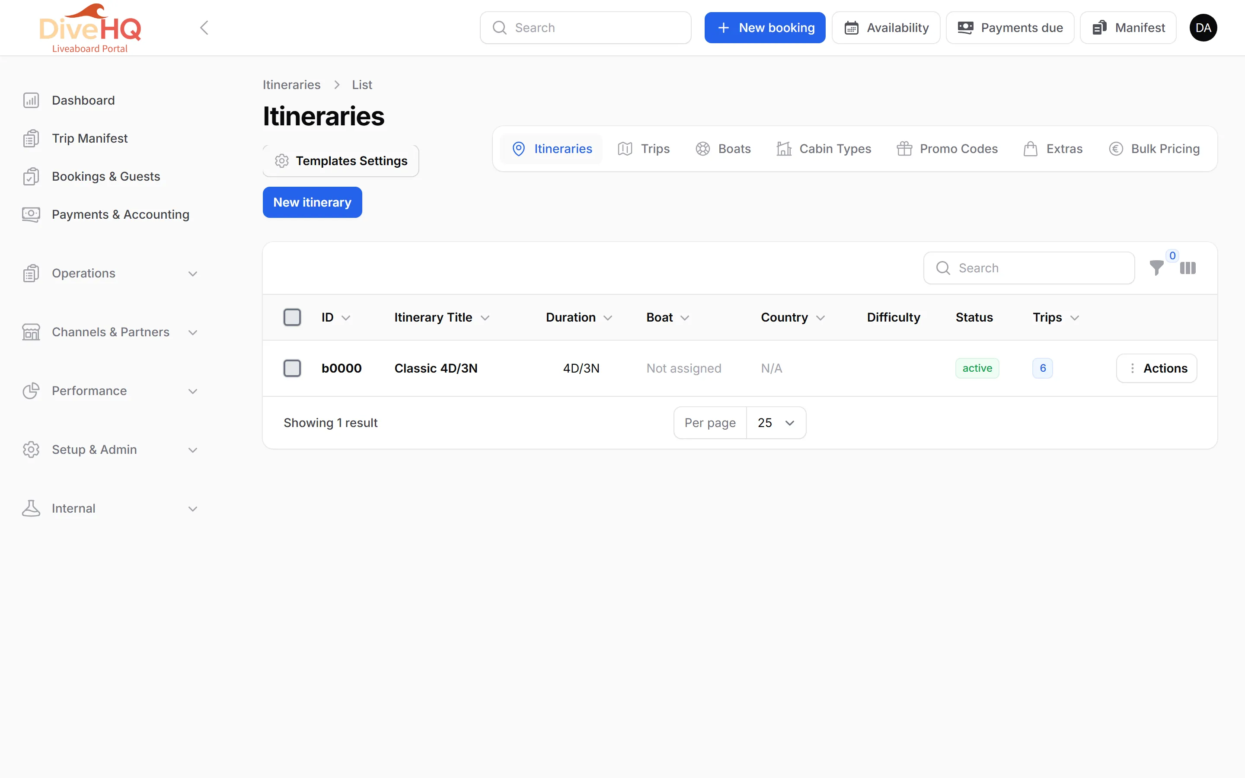
Task: Open the Promo Codes tab
Action: (947, 149)
